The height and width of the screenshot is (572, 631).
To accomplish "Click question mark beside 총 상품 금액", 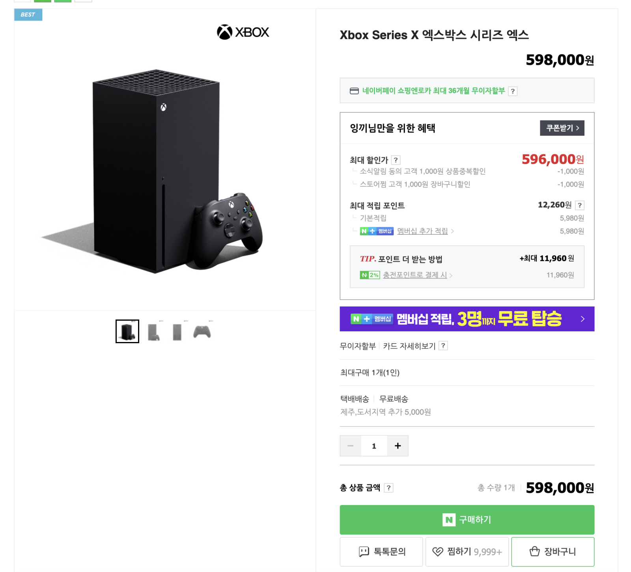I will (x=388, y=488).
